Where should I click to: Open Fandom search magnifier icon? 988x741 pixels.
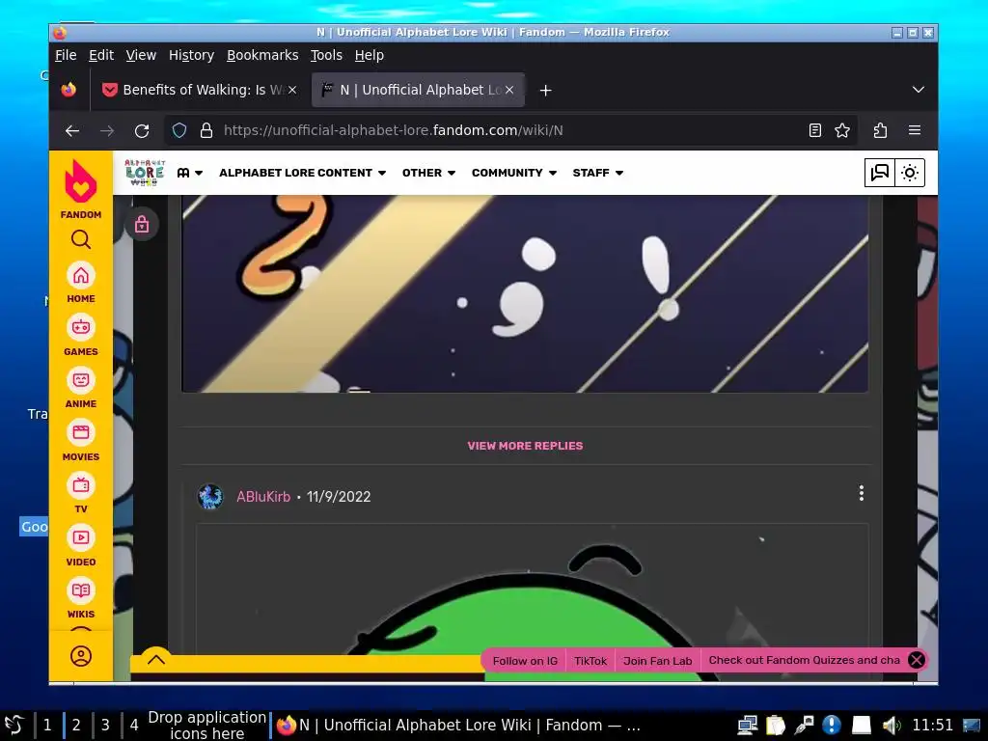[81, 239]
